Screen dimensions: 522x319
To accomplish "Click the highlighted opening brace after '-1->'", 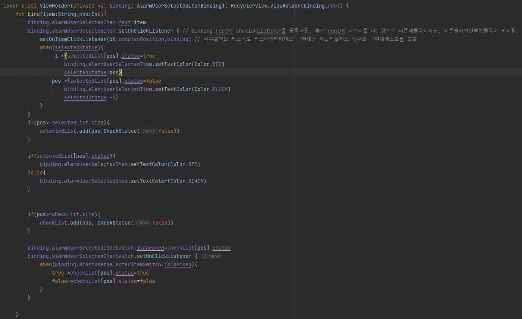I will click(x=66, y=56).
